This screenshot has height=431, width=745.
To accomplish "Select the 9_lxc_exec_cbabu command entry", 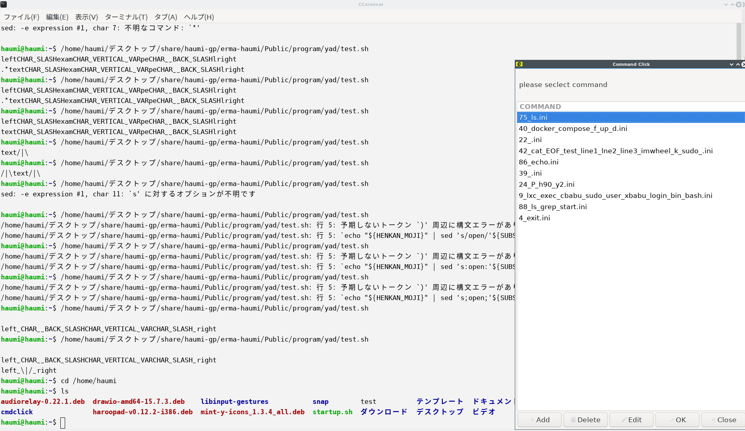I will point(631,196).
